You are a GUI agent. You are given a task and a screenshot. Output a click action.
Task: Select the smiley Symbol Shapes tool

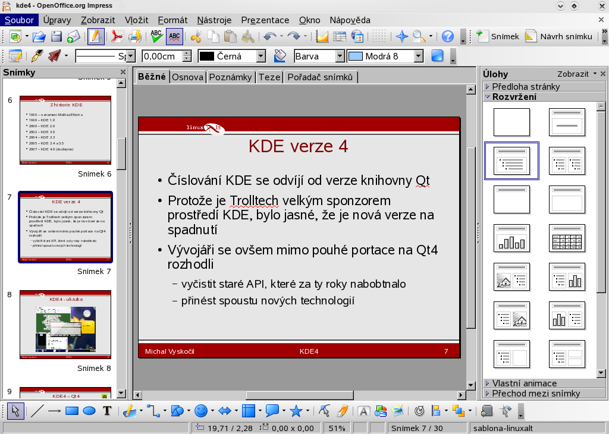(201, 410)
